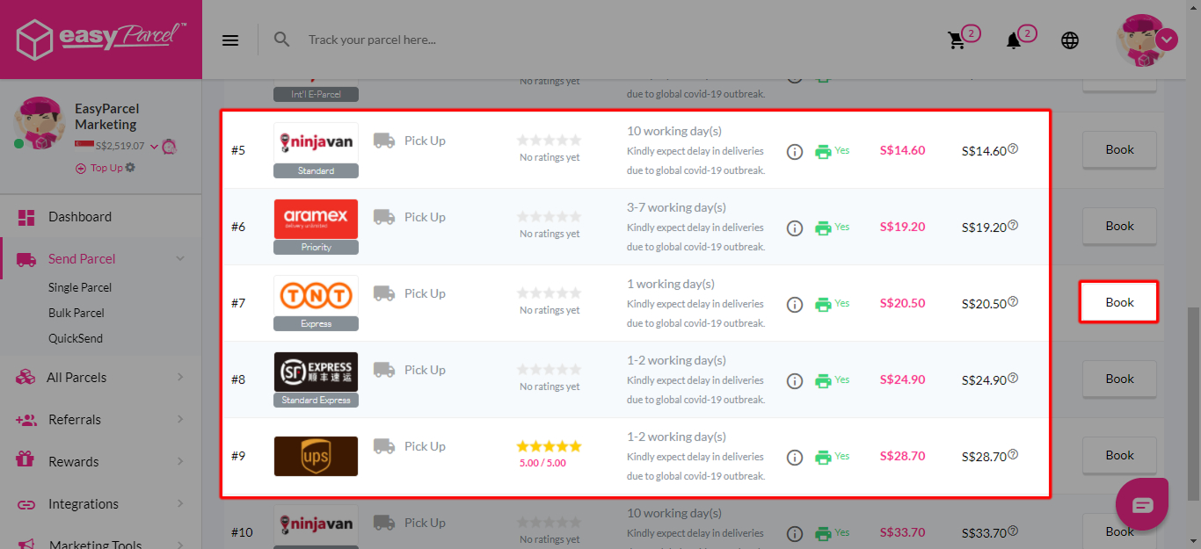Viewport: 1201px width, 549px height.
Task: Click the printer icon in TNT row
Action: pyautogui.click(x=823, y=304)
